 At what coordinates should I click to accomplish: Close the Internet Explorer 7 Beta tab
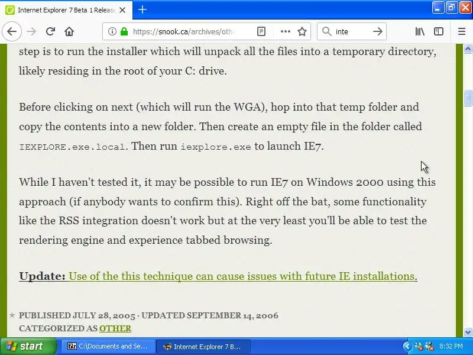pyautogui.click(x=122, y=10)
